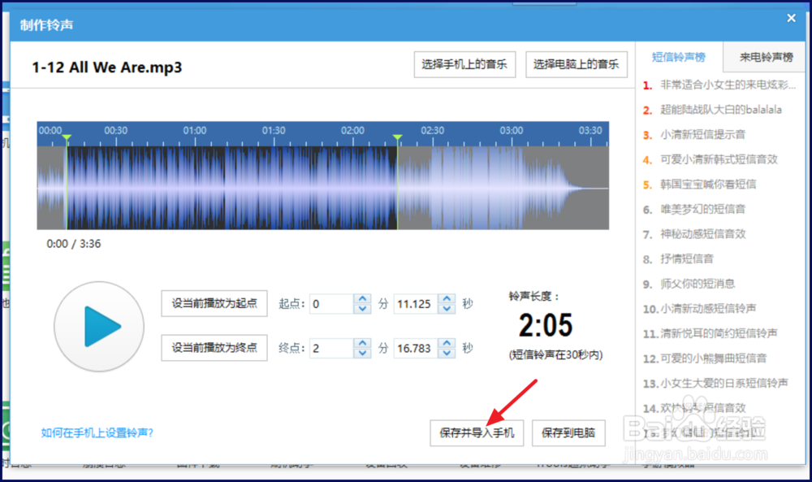Save the ringtone to computer (保存到电脑)
Image resolution: width=812 pixels, height=482 pixels.
tap(569, 433)
